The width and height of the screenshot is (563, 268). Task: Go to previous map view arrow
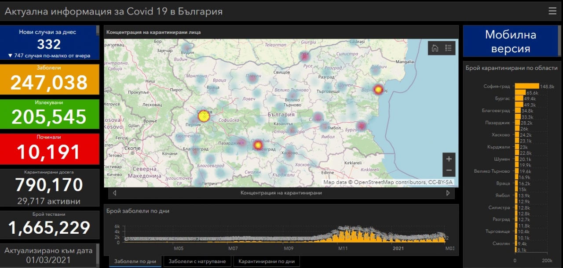[x=115, y=193]
